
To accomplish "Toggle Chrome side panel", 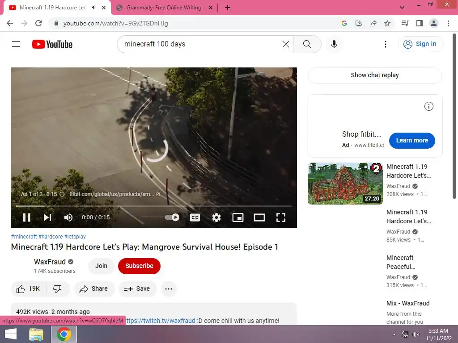I will 420,23.
